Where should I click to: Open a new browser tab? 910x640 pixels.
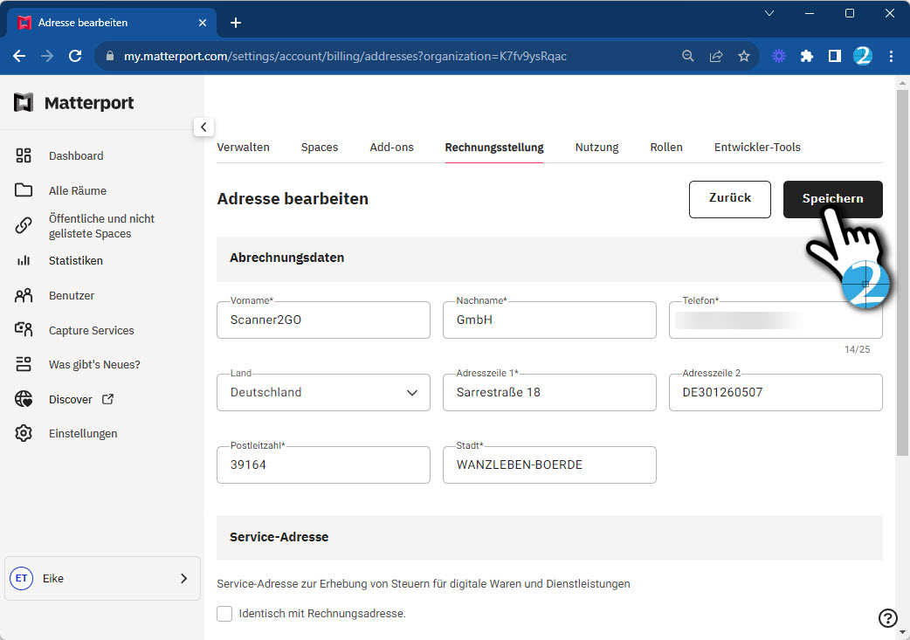[x=236, y=23]
